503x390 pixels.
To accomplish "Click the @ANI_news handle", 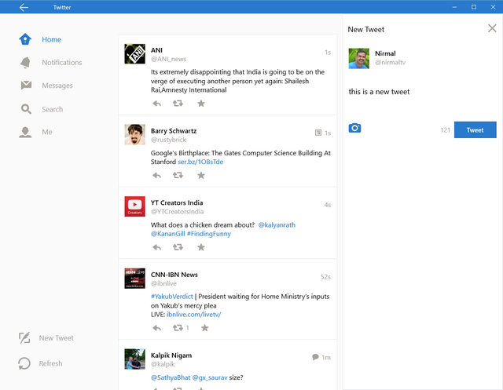I will [x=169, y=59].
